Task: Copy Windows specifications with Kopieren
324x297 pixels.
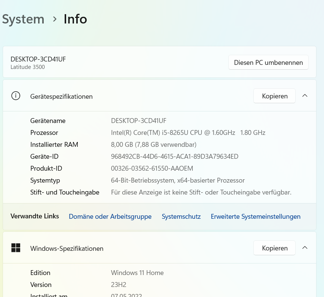Action: click(x=274, y=248)
